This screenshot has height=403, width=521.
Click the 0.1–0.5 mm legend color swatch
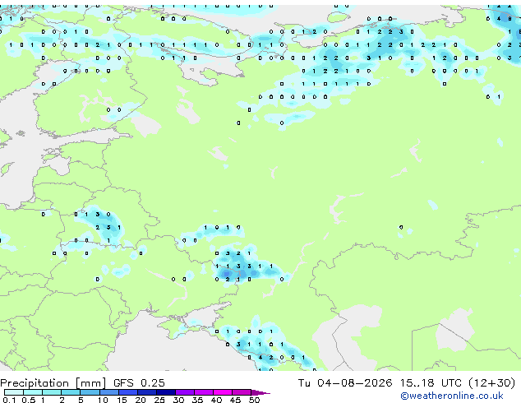point(14,392)
